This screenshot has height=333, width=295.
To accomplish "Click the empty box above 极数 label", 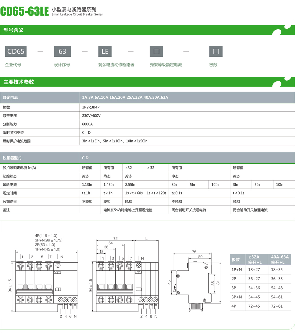I will (216, 51).
